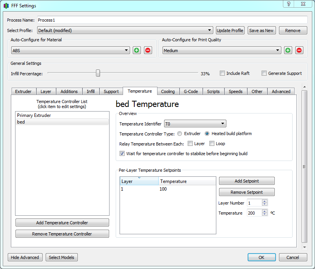Check Relay Temperature Between Each Layer
The width and height of the screenshot is (315, 269).
190,144
